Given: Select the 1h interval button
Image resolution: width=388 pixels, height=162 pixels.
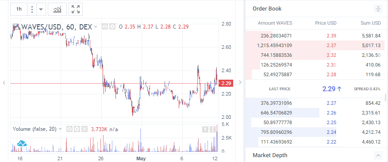Looking at the screenshot, I should [x=19, y=9].
